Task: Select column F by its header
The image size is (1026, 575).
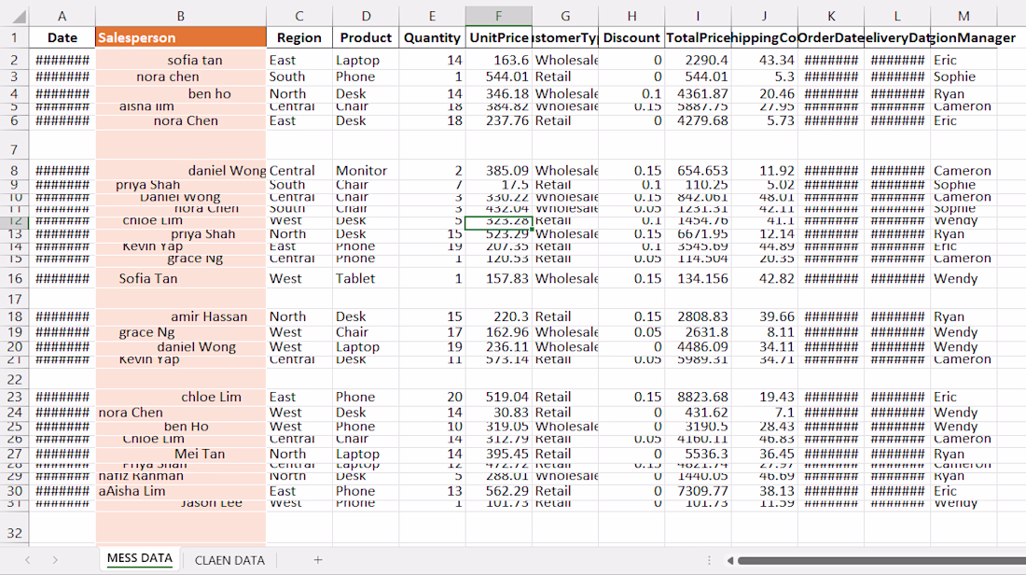Action: pyautogui.click(x=499, y=16)
